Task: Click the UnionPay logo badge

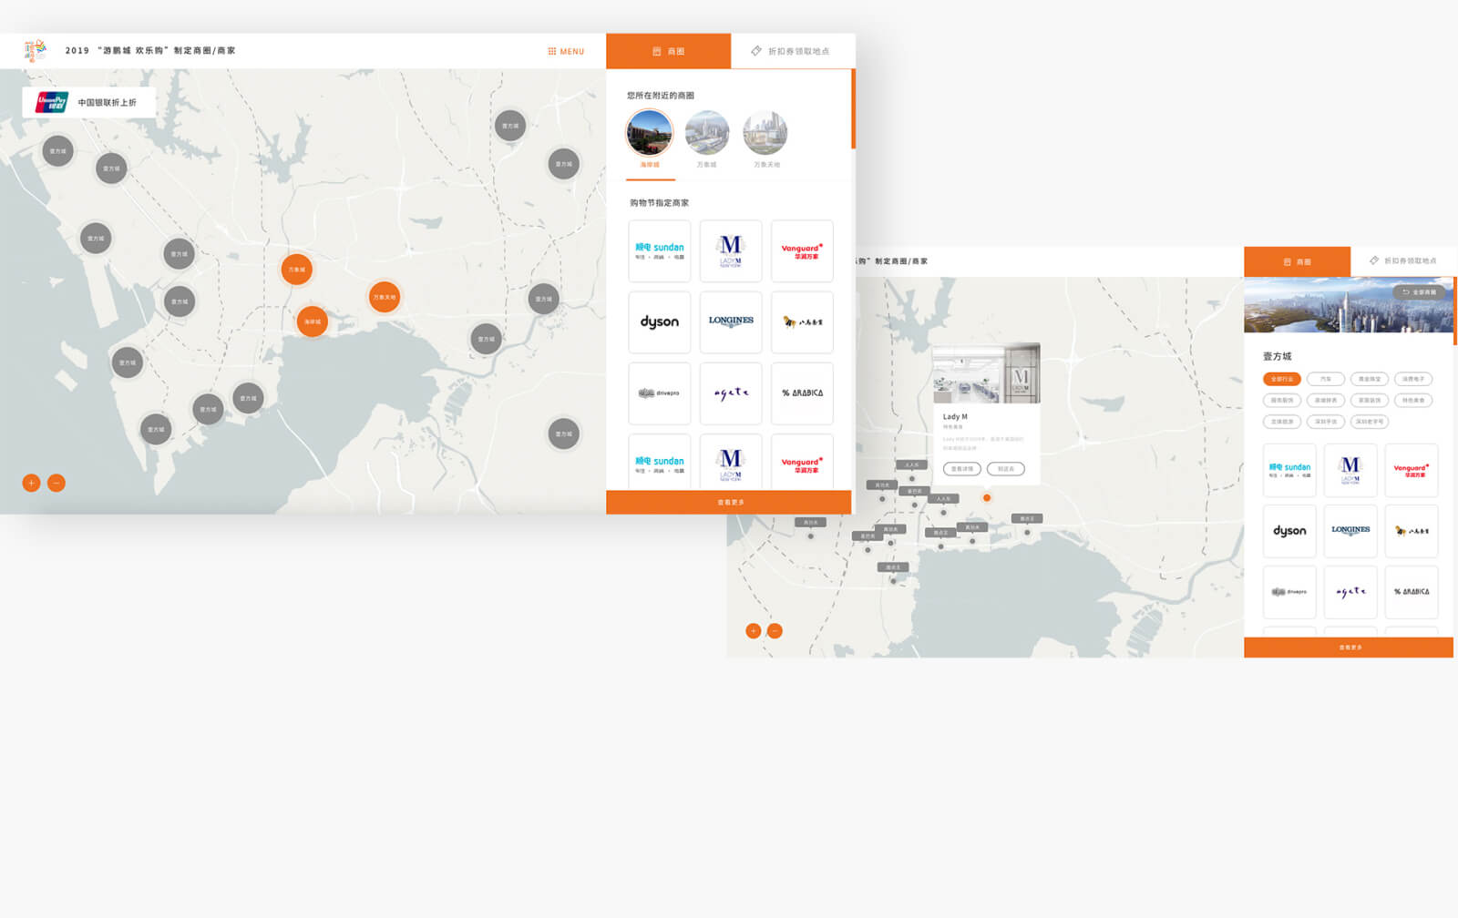Action: [52, 103]
